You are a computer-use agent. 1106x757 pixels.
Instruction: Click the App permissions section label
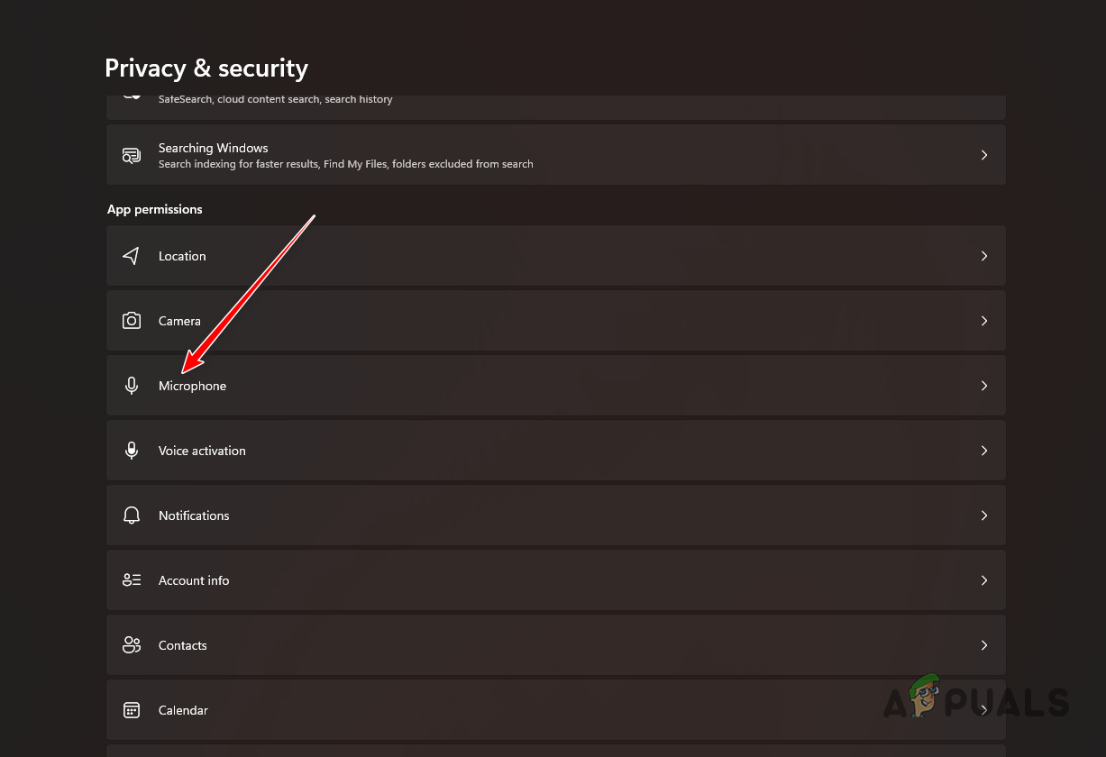point(154,209)
